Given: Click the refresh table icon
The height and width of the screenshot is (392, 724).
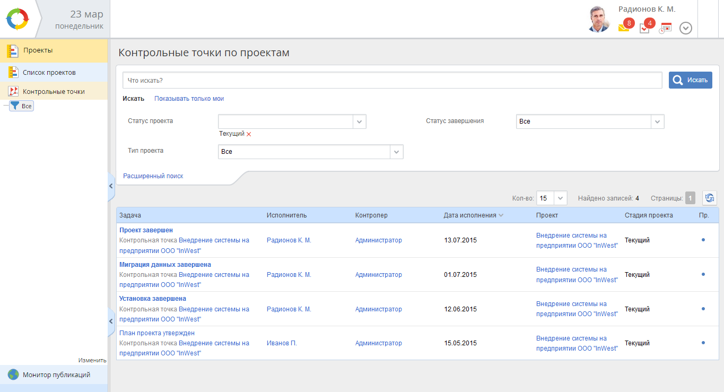Looking at the screenshot, I should [x=709, y=198].
